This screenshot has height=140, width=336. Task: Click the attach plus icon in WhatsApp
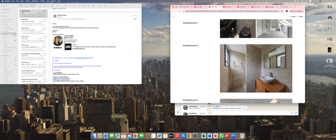pyautogui.click(x=210, y=113)
